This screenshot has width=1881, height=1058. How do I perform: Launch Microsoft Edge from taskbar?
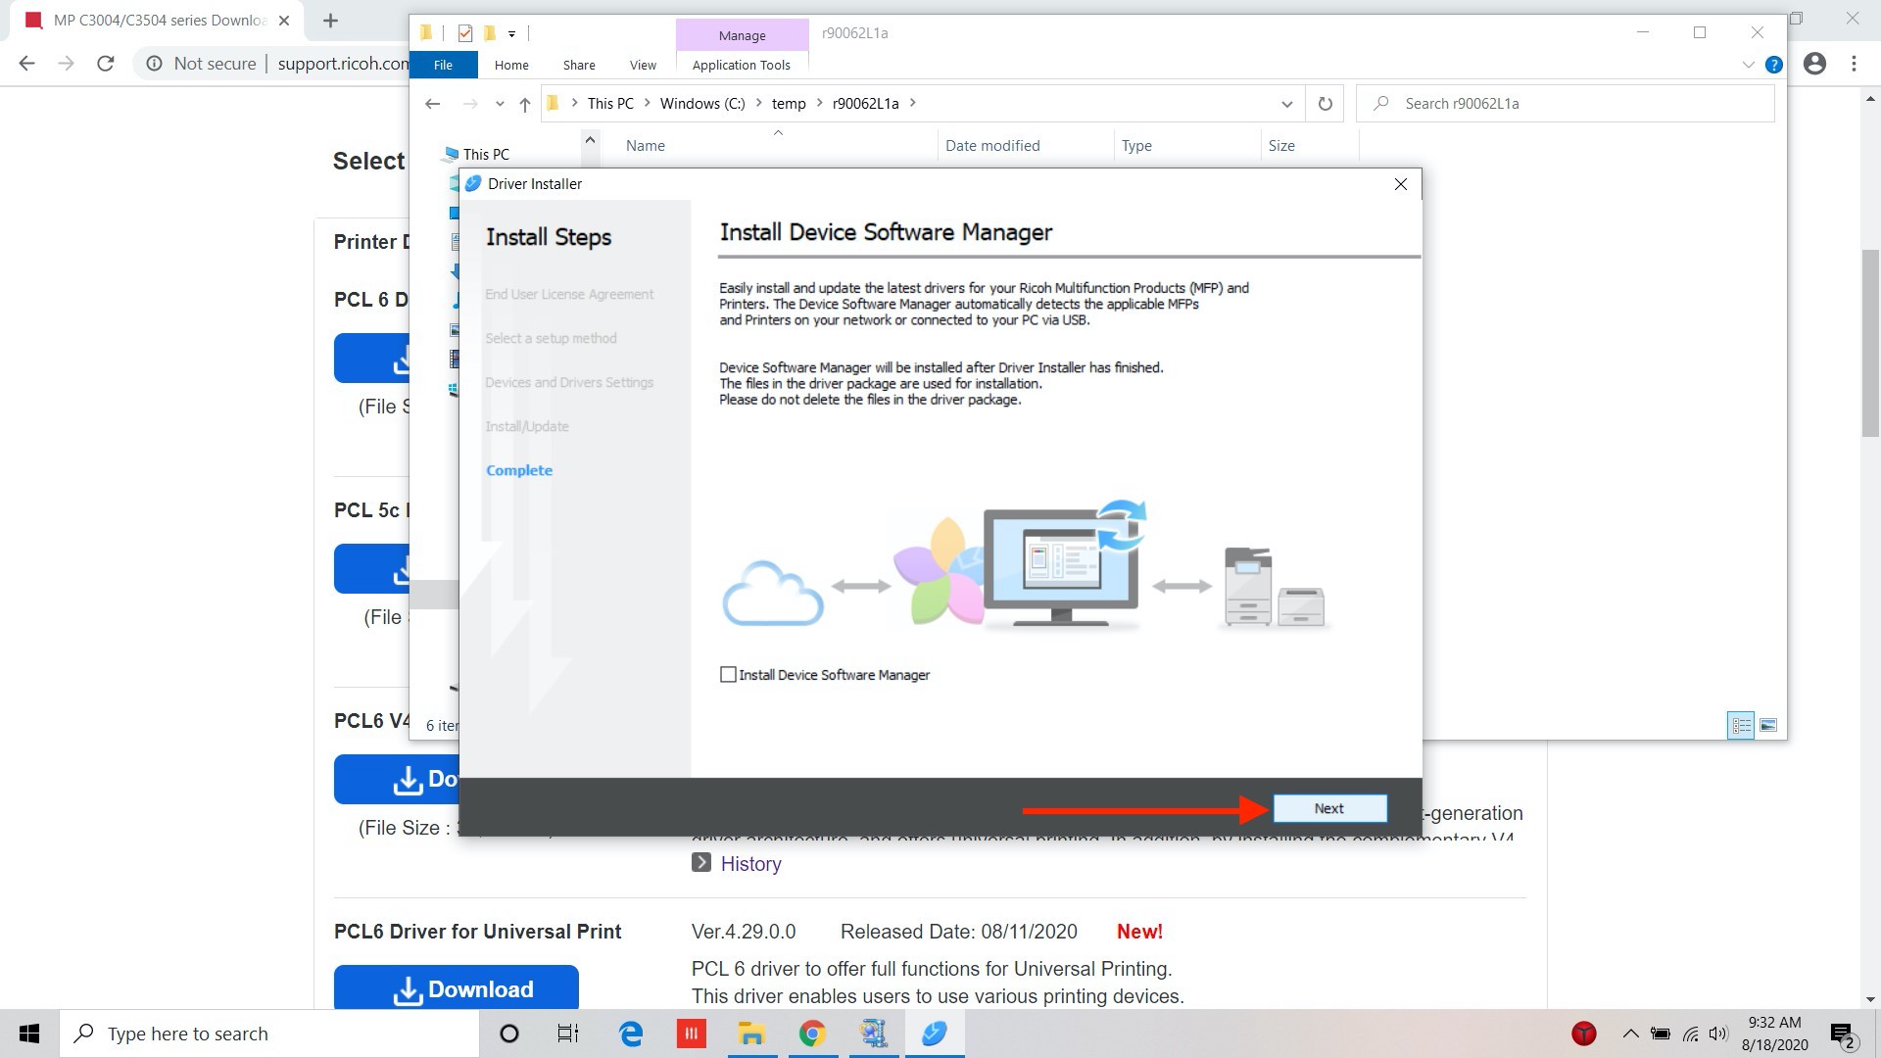(631, 1034)
